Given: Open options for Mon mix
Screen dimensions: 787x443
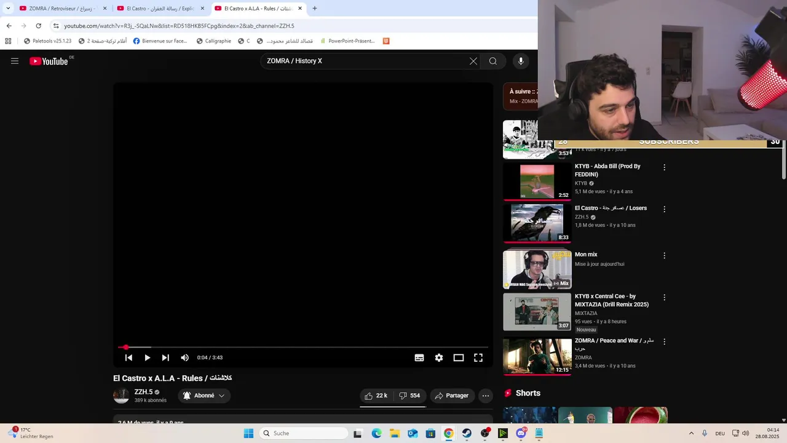Looking at the screenshot, I should point(664,255).
